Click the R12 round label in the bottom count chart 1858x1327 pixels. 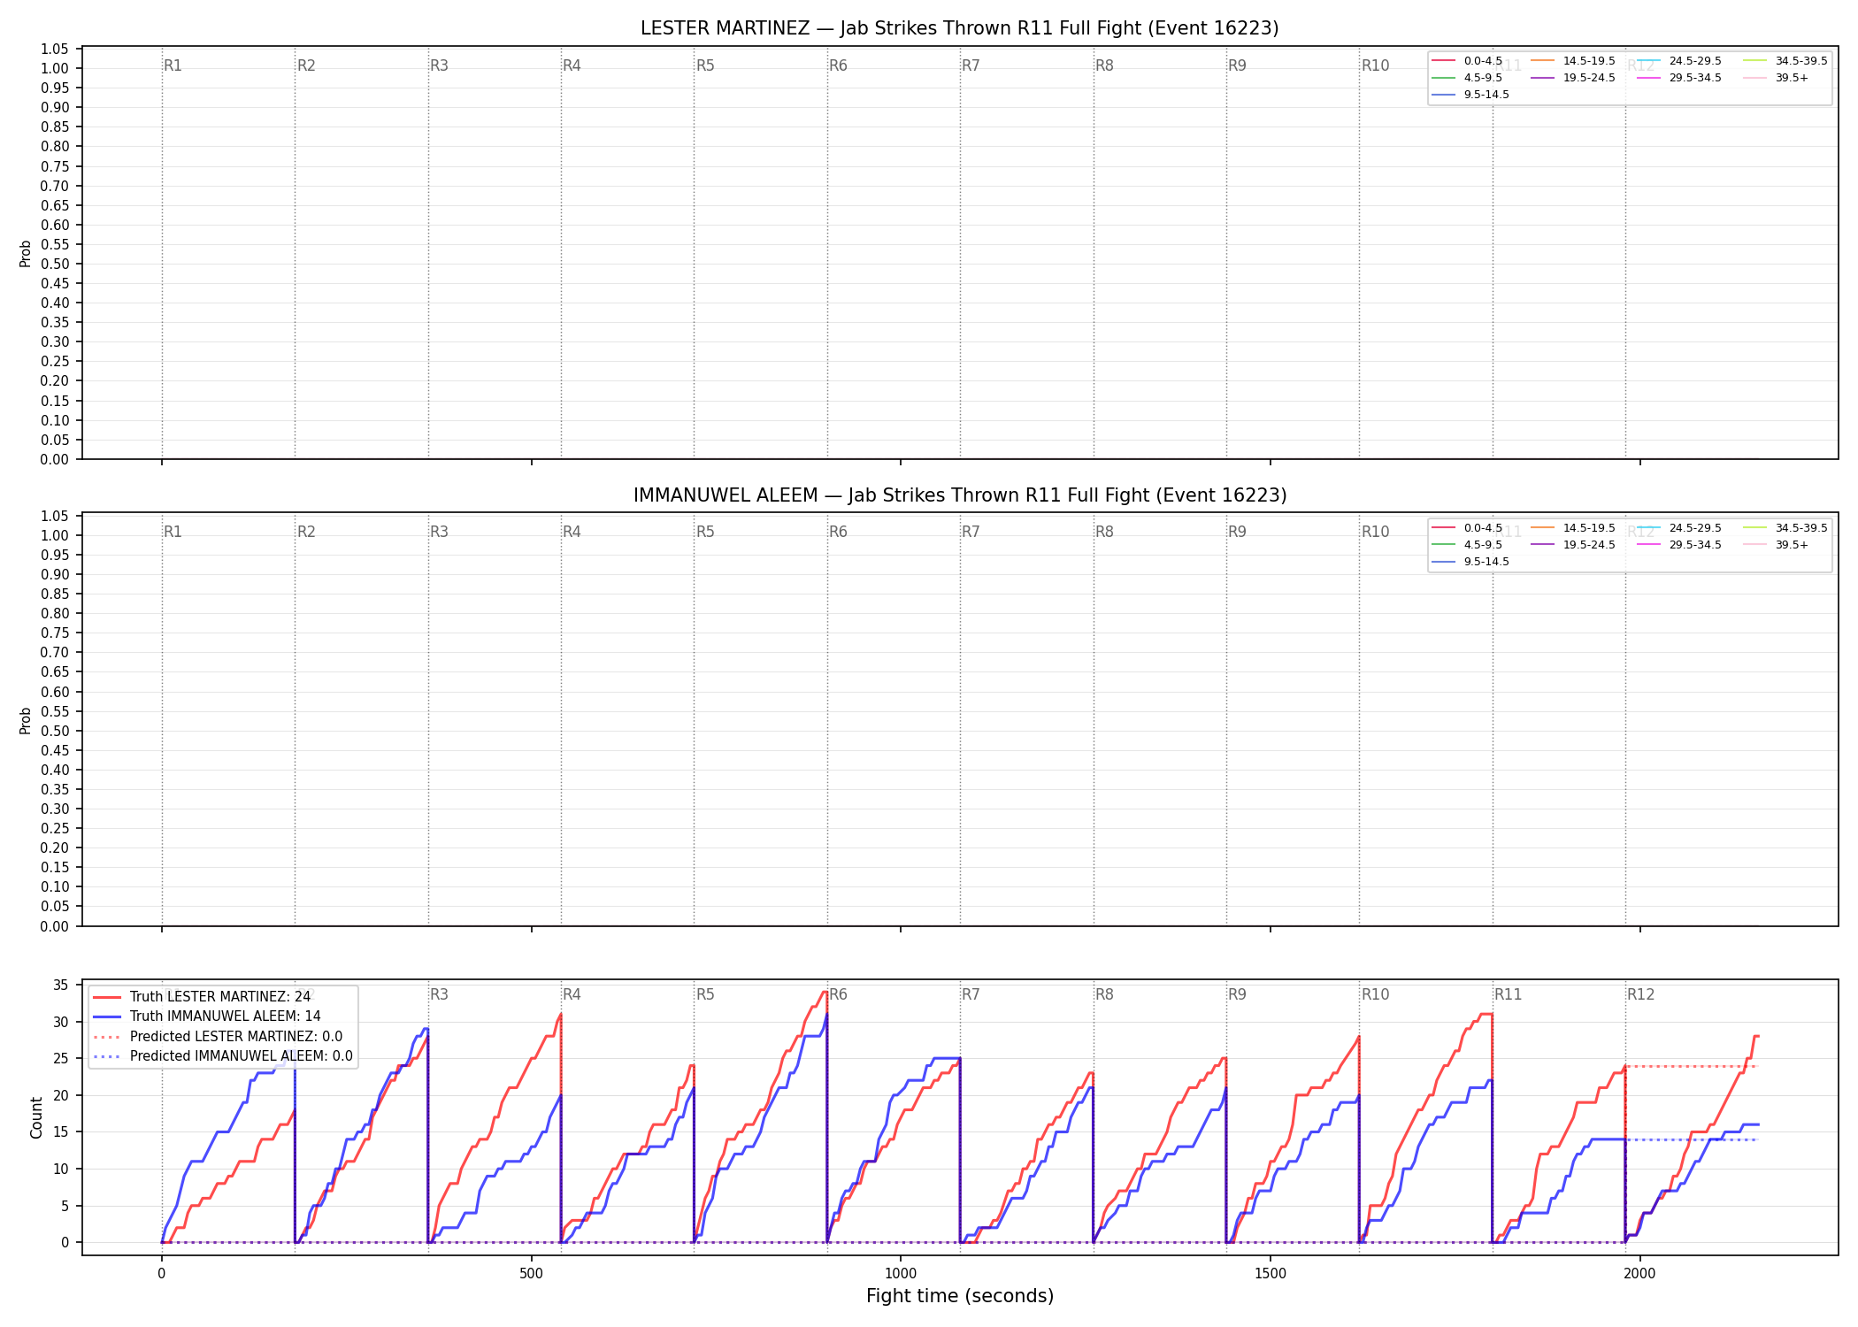point(1640,994)
